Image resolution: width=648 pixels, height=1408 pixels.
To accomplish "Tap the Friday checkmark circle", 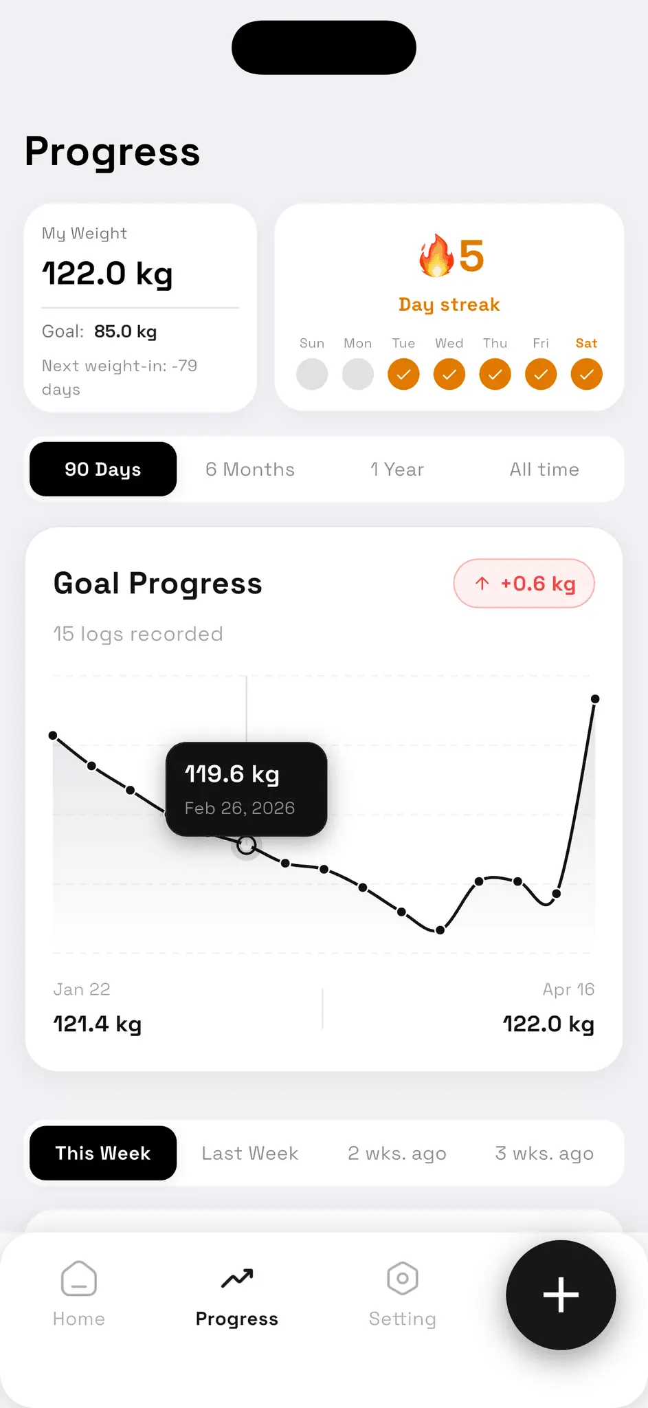I will (541, 374).
